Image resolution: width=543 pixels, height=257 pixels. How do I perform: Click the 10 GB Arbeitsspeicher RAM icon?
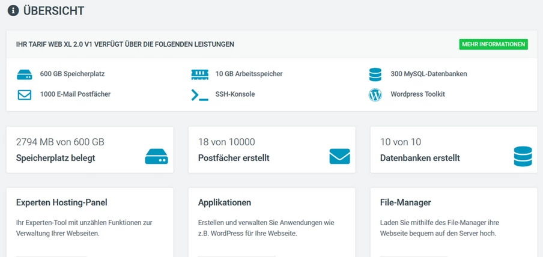(x=200, y=74)
